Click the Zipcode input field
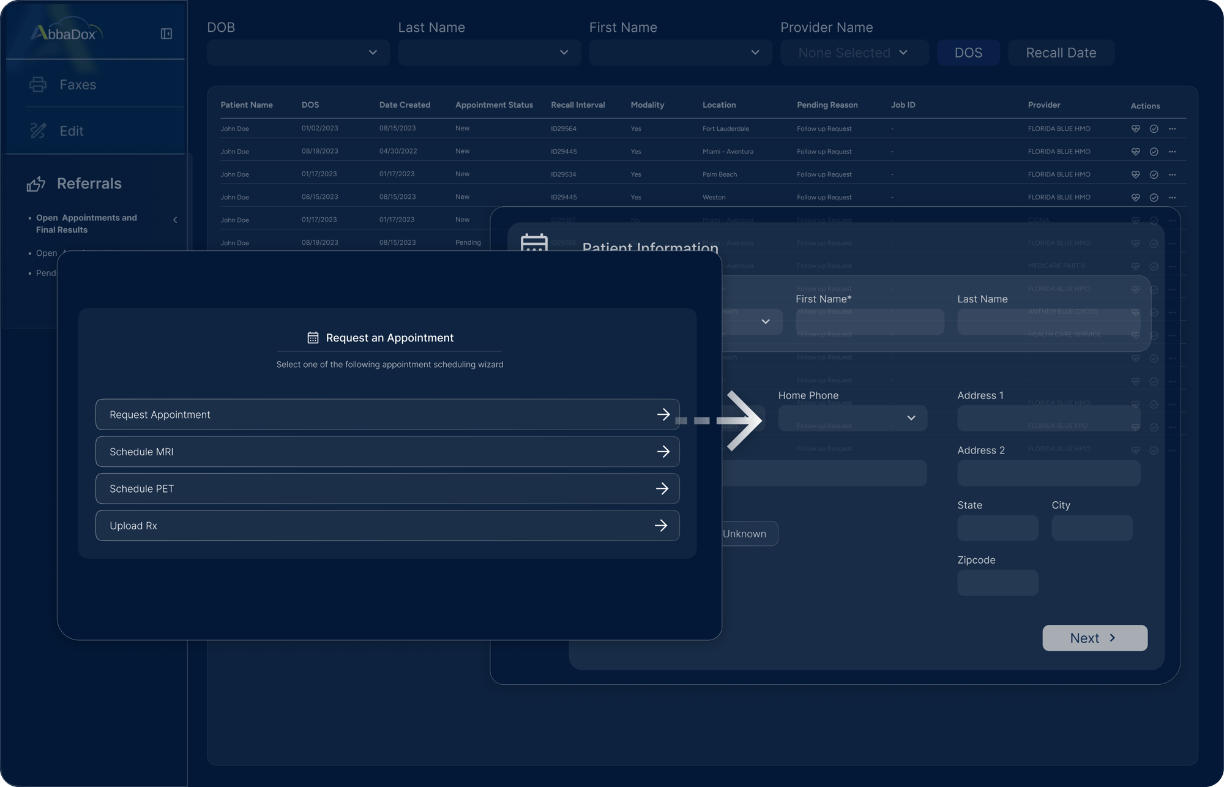Screen dimensions: 1224x787 pyautogui.click(x=998, y=583)
